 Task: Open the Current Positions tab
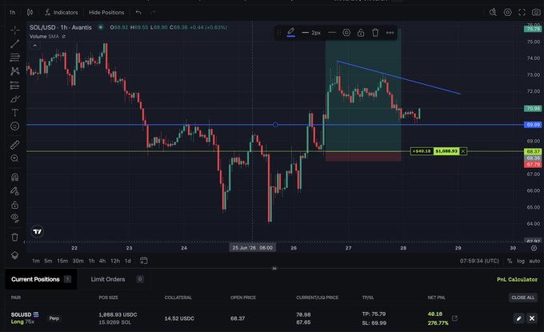pyautogui.click(x=41, y=279)
